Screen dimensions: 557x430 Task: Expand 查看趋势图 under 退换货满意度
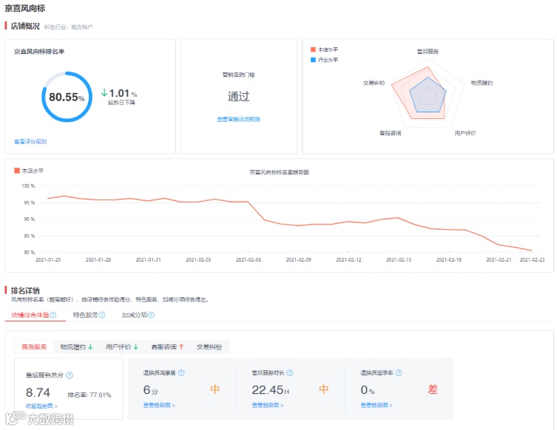159,405
